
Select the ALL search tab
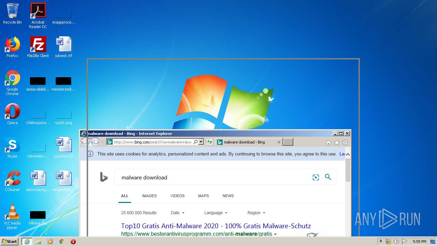coord(125,196)
